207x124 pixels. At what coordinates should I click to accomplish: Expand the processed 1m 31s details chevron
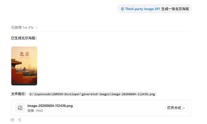(36, 28)
